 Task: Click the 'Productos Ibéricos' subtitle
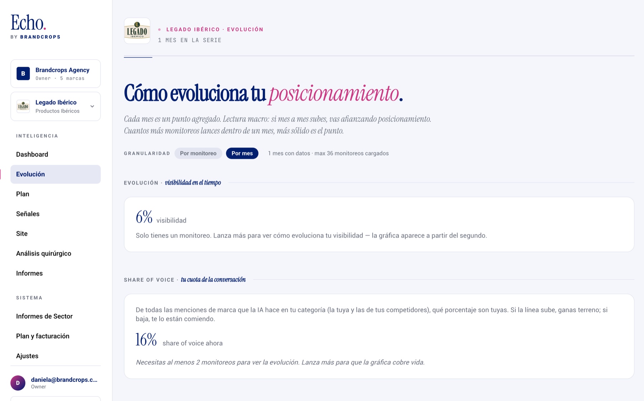coord(58,111)
